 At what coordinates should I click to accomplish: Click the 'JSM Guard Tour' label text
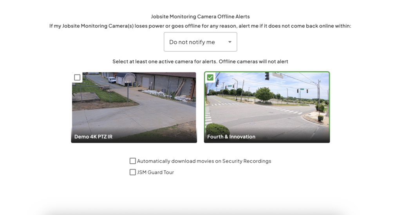[155, 172]
